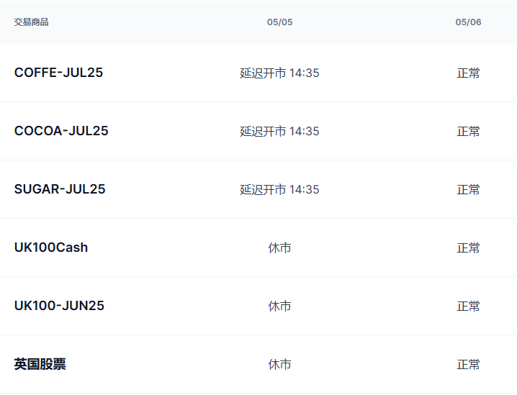Select SUGAR-JUL25 延迟开市 14:35 cell
This screenshot has width=517, height=395.
pyautogui.click(x=279, y=189)
